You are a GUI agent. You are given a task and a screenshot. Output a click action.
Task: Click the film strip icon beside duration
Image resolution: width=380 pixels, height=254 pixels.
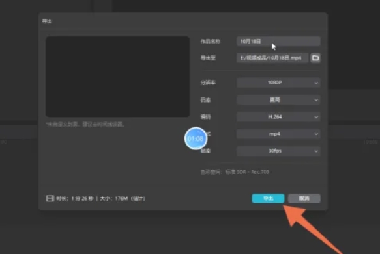click(50, 199)
